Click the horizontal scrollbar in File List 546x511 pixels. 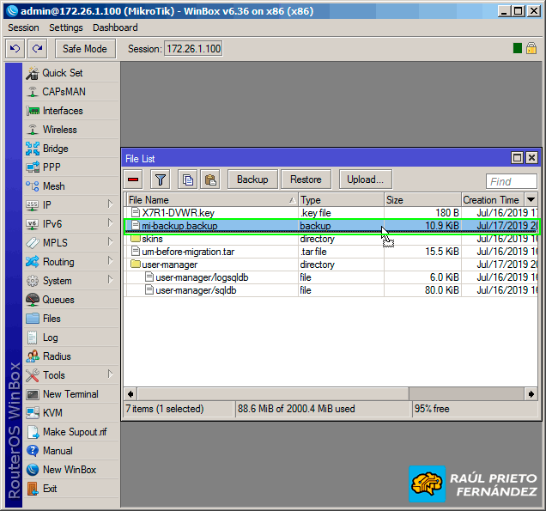point(326,393)
